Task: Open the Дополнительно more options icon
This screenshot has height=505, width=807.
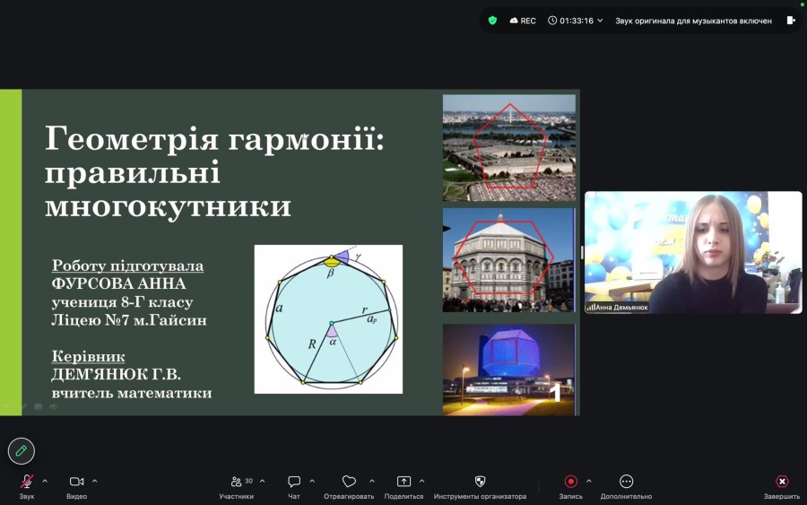Action: [627, 482]
